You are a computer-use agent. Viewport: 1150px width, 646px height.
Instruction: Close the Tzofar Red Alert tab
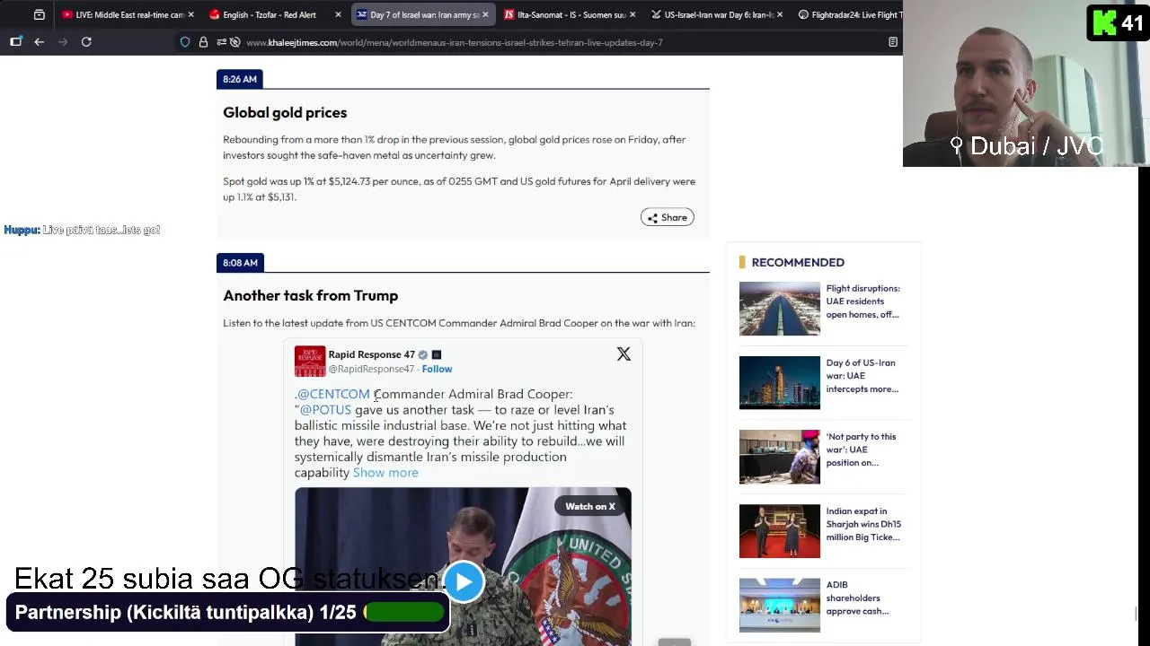tap(338, 14)
